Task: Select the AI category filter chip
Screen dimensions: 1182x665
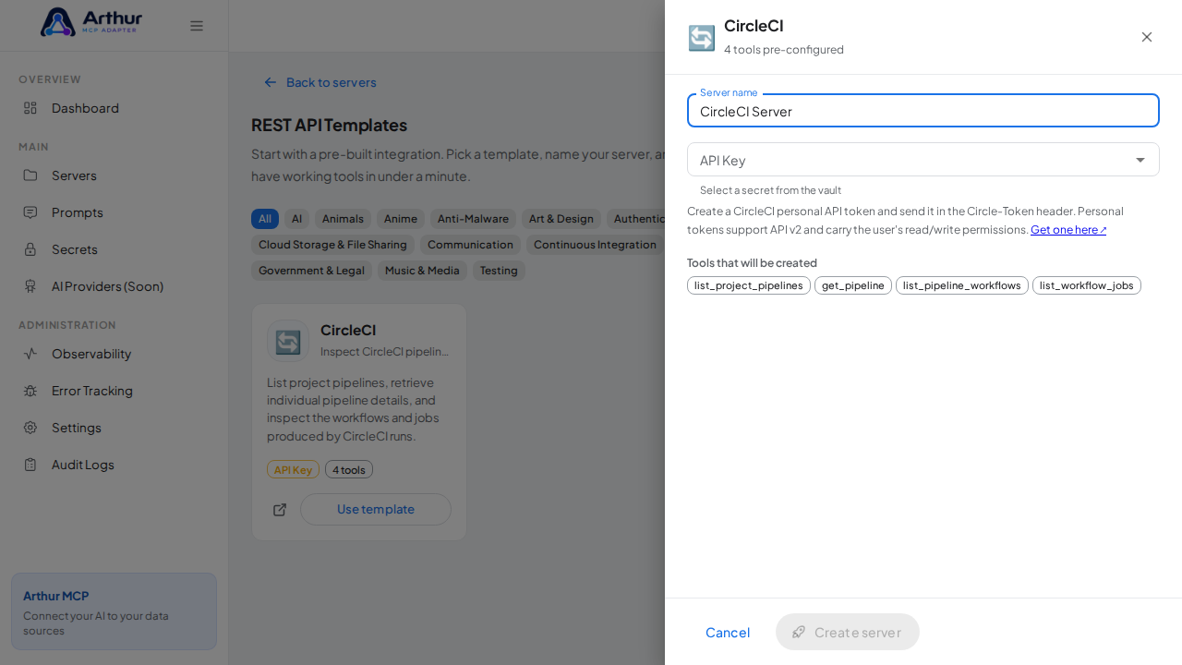Action: click(x=296, y=219)
